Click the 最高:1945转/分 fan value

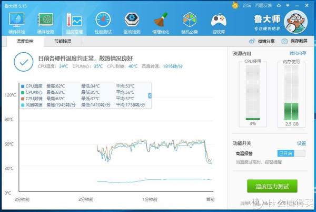[x=61, y=105]
